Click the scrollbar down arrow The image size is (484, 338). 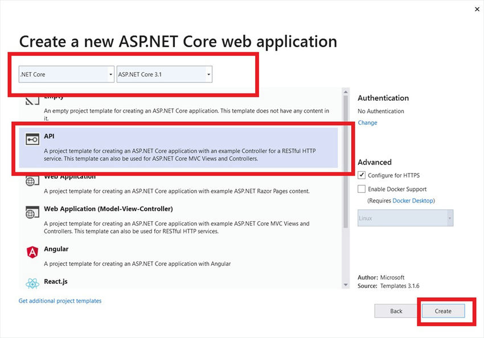(346, 285)
